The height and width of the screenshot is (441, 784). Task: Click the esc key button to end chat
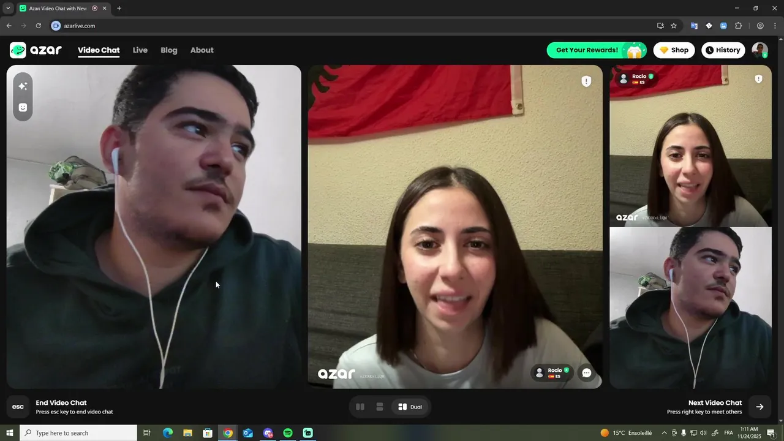click(18, 407)
